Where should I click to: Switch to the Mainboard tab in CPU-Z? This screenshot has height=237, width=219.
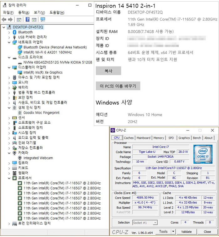(143, 138)
